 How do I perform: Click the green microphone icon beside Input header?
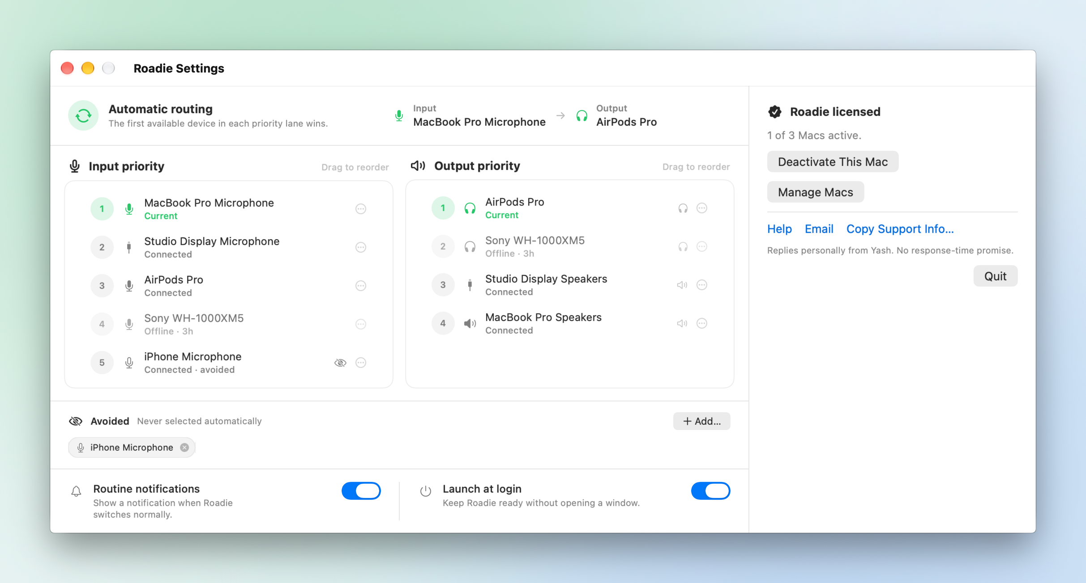click(x=399, y=116)
